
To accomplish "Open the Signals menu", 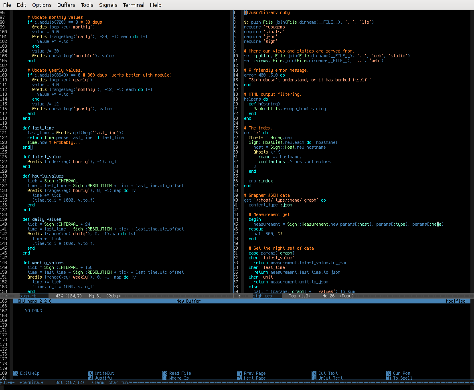I will tap(108, 5).
